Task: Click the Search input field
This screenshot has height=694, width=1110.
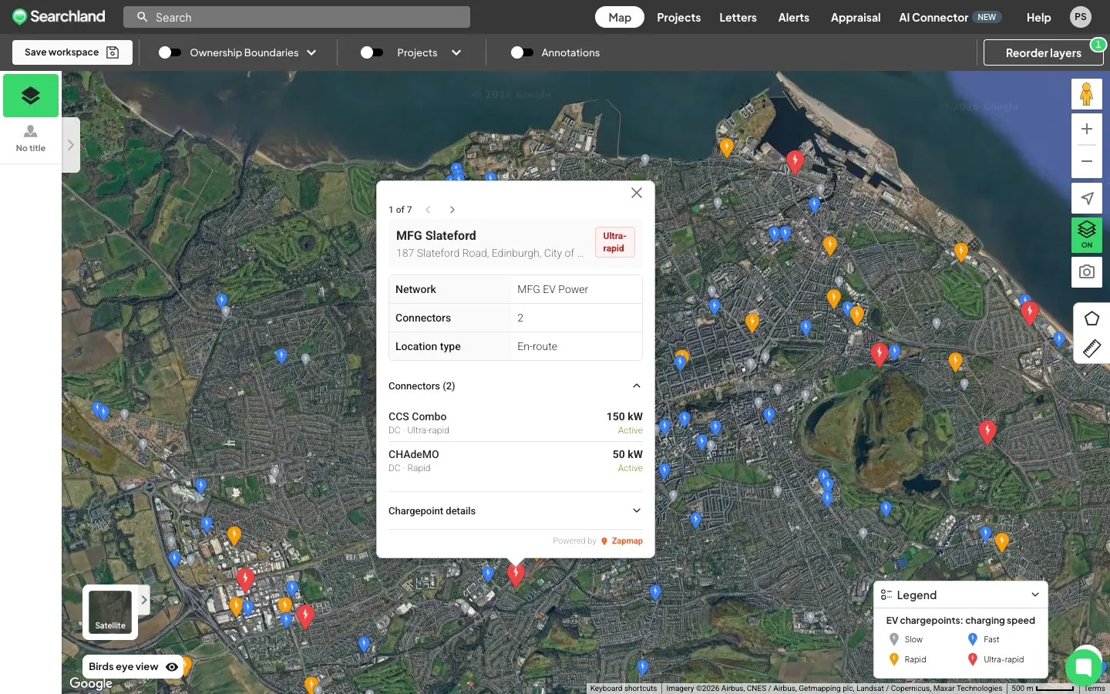Action: tap(297, 17)
